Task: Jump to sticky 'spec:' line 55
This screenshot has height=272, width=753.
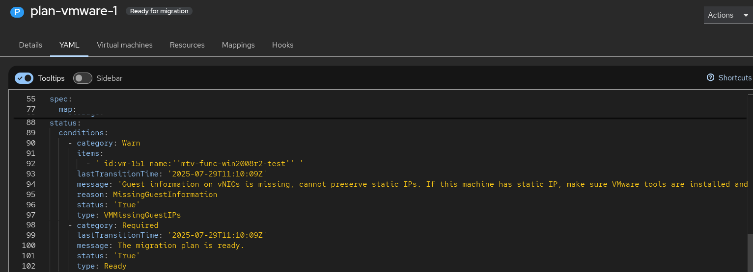Action: click(61, 99)
